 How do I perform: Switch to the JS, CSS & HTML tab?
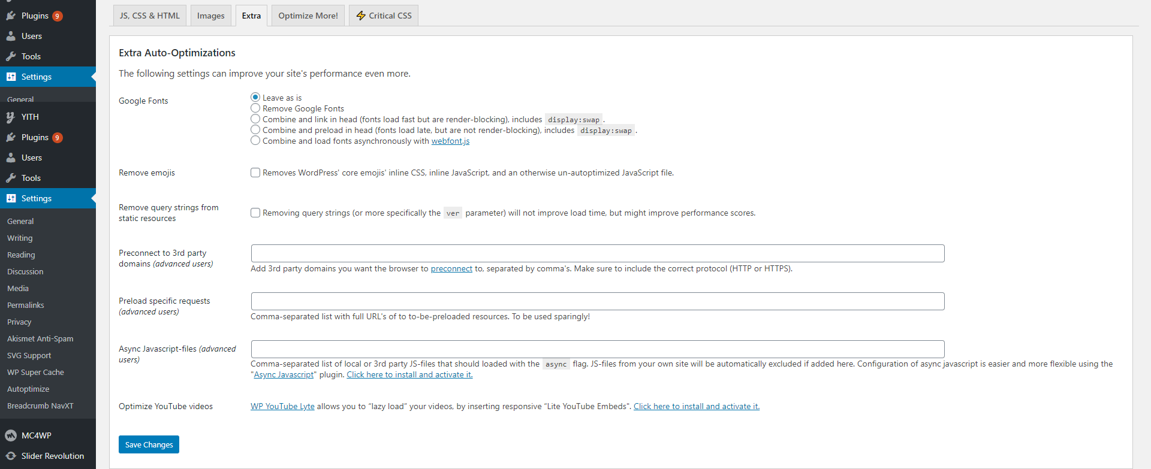(x=149, y=16)
